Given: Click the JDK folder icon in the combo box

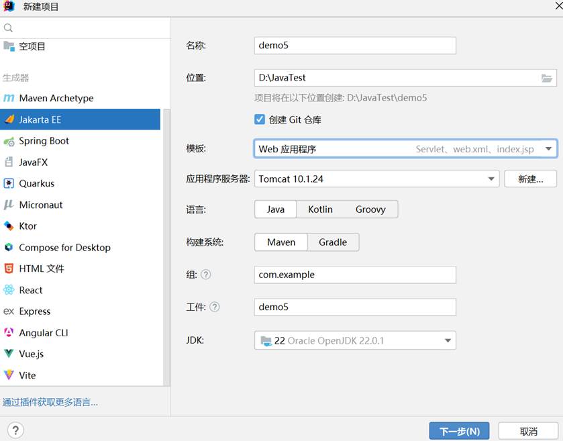Looking at the screenshot, I should click(266, 340).
